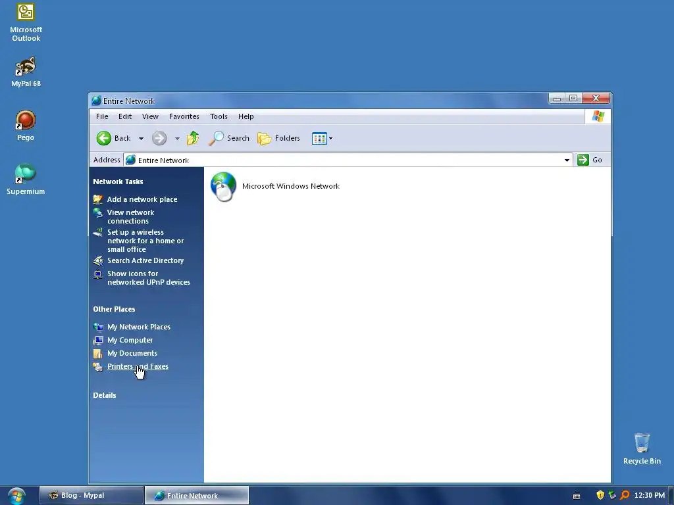Image resolution: width=674 pixels, height=505 pixels.
Task: Click the Address bar field
Action: (348, 160)
